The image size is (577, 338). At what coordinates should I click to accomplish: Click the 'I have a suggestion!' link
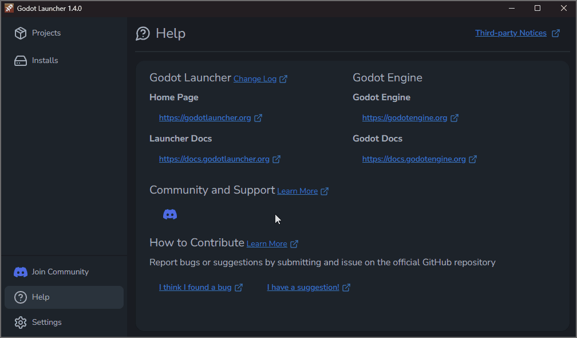[x=303, y=287]
